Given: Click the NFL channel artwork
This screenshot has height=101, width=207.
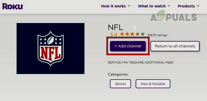Looking at the screenshot, I should pyautogui.click(x=50, y=48).
